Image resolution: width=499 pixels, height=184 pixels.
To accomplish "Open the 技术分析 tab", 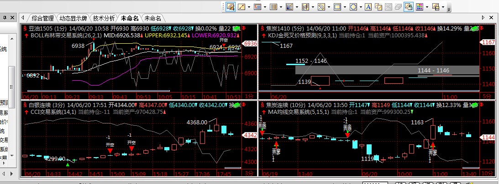I will [x=104, y=18].
